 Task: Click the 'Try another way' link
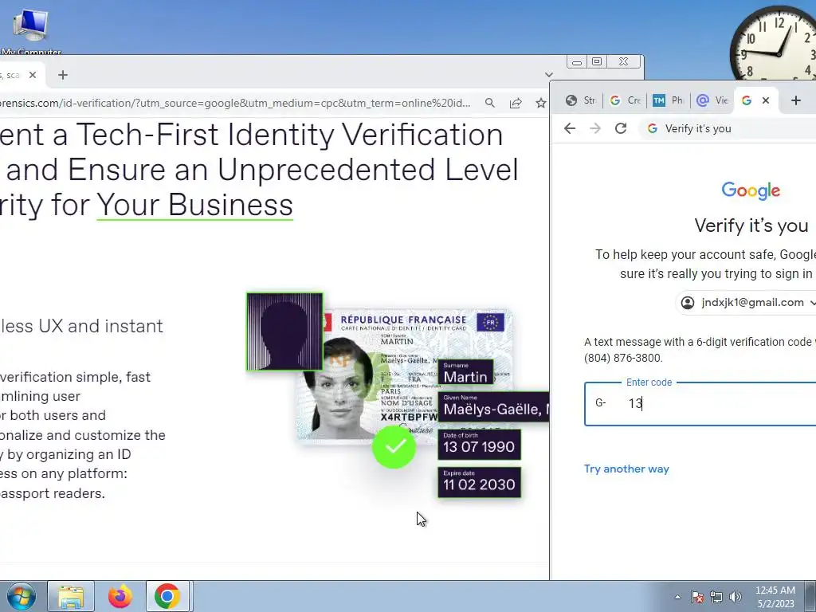[x=626, y=469]
